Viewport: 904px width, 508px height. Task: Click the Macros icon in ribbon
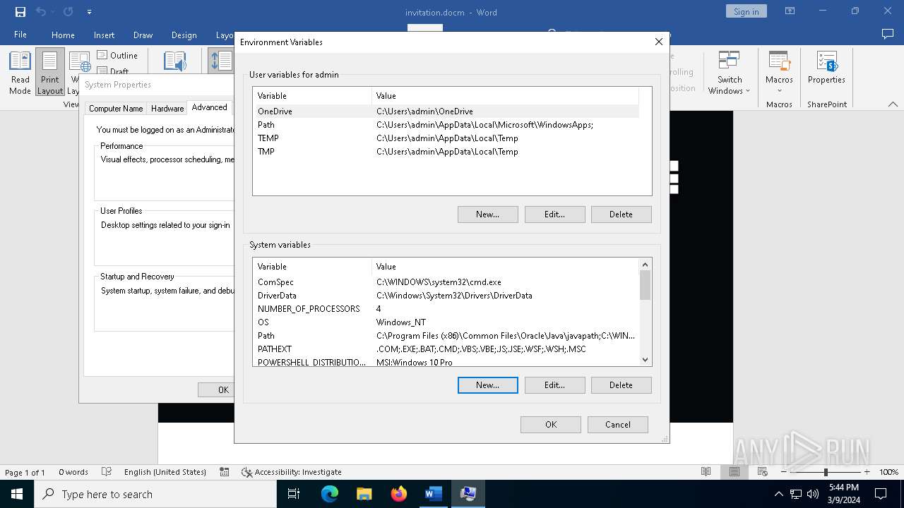779,62
